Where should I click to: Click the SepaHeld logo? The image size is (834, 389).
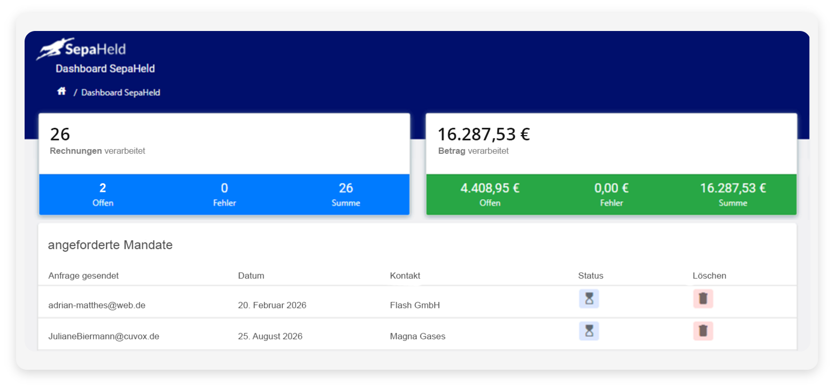click(x=81, y=49)
